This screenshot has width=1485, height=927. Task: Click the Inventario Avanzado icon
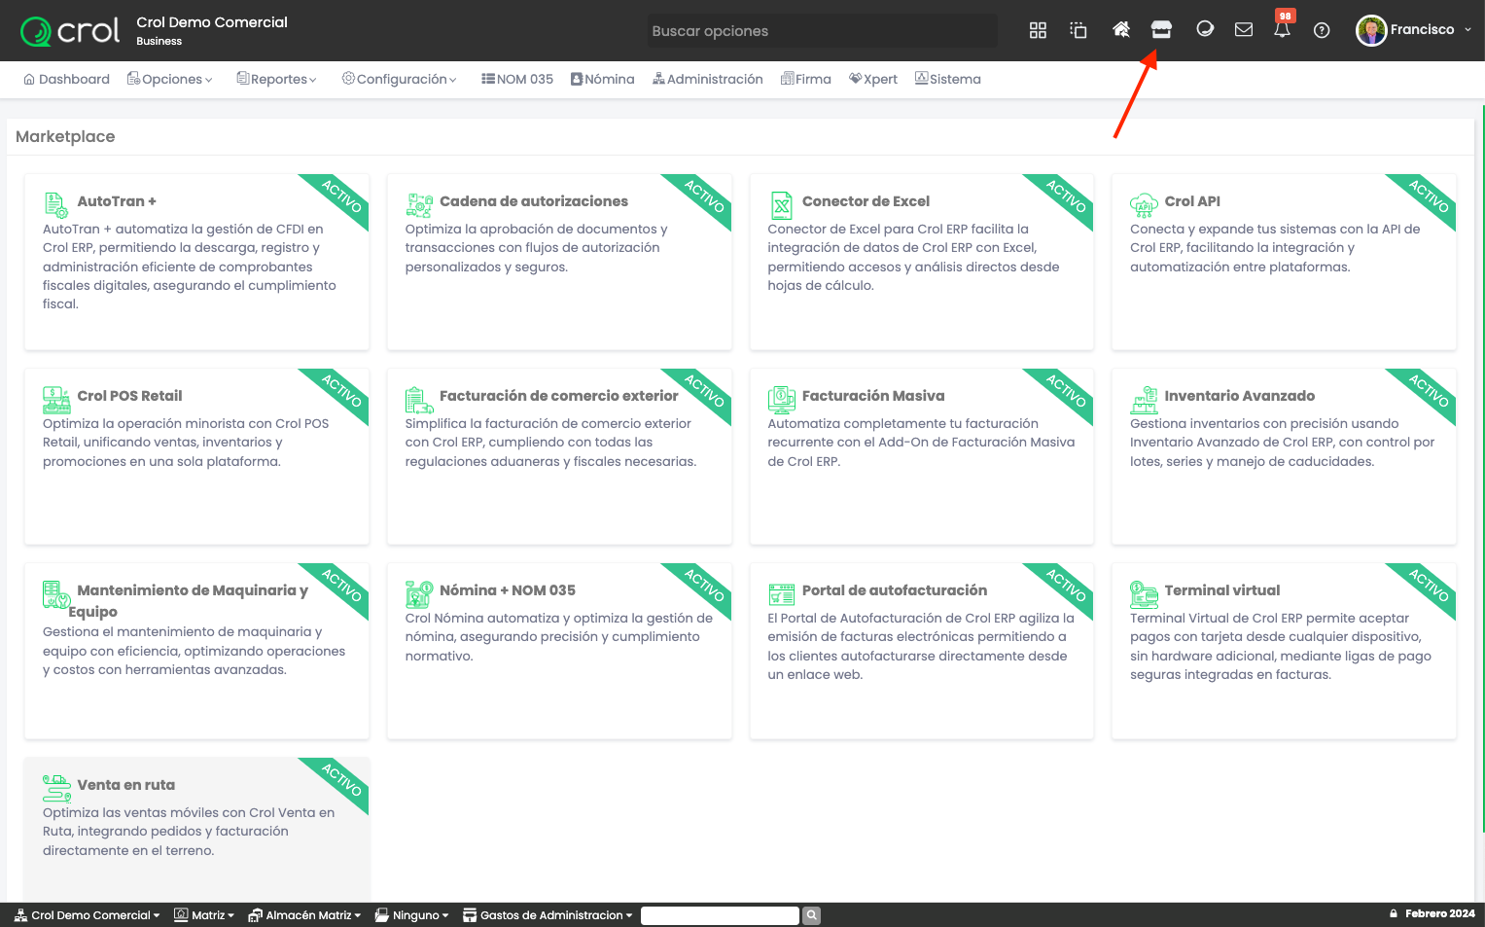1144,399
